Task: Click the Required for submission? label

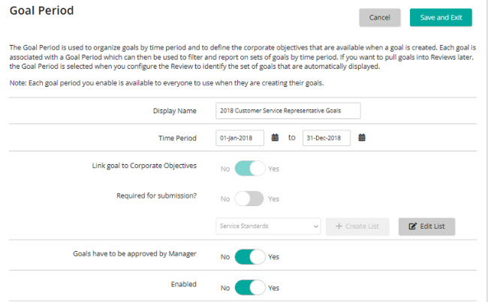Action: (157, 196)
